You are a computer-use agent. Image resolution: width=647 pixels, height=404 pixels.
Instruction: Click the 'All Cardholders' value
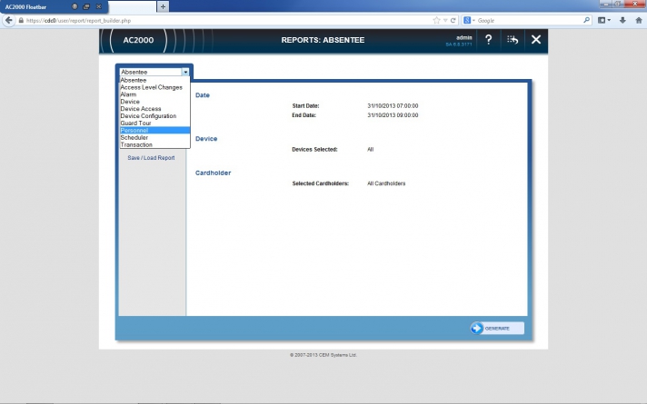(x=386, y=183)
